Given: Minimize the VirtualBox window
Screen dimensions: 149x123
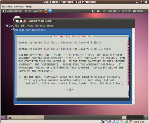Looking at the screenshot, I should coord(137,2).
